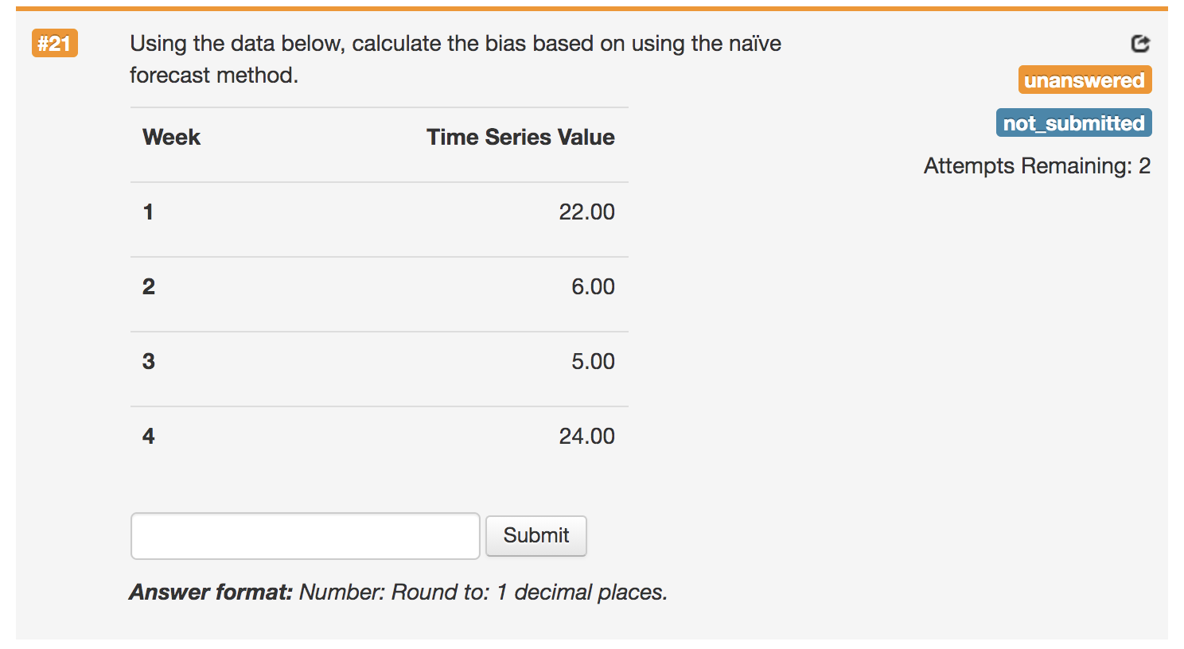Click the value 22.00 in Week 1 row
Screen dimensions: 1184x649
coord(586,212)
